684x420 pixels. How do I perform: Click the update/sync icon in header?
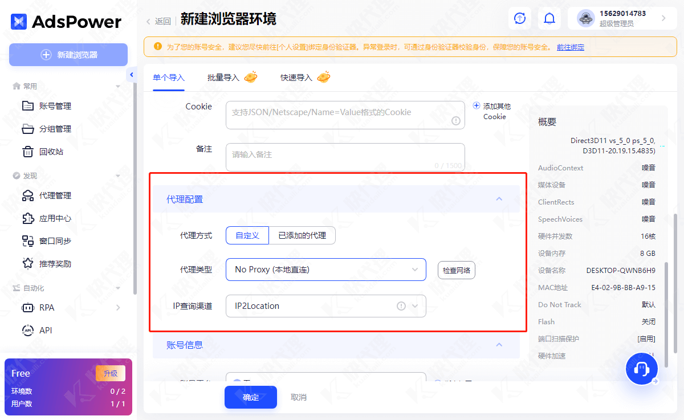point(519,18)
